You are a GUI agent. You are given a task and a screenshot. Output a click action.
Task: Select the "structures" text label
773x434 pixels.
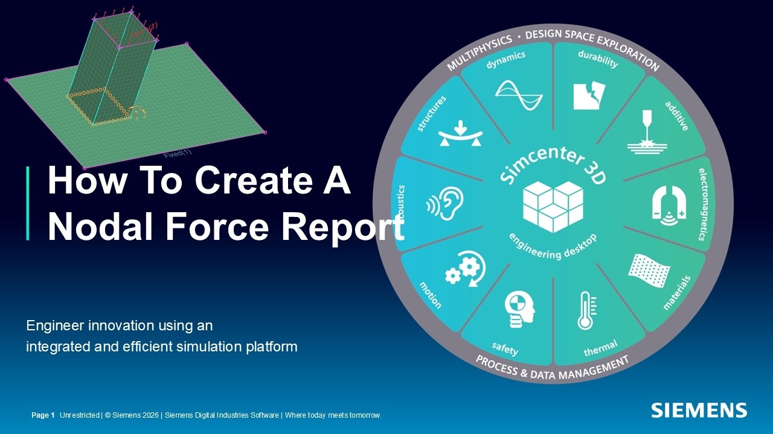[x=432, y=113]
